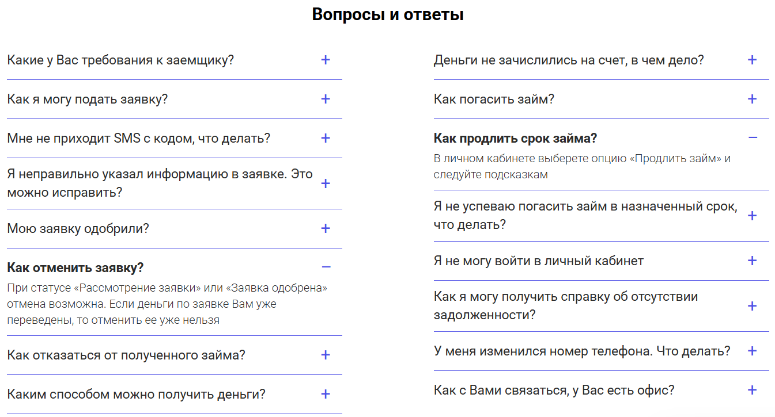This screenshot has width=775, height=417.
Task: Show the answer for «Как погасить займ?»
Action: click(752, 98)
